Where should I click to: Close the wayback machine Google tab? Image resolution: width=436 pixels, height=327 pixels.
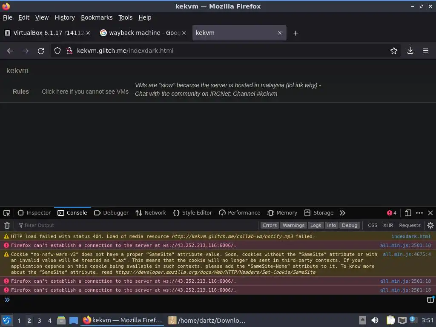(184, 33)
